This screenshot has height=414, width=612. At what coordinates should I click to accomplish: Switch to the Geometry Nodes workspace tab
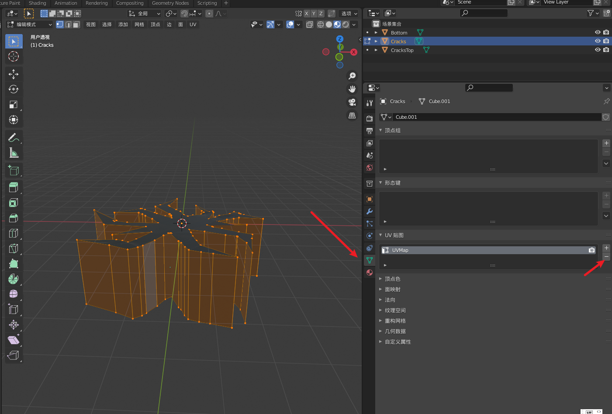(x=170, y=3)
